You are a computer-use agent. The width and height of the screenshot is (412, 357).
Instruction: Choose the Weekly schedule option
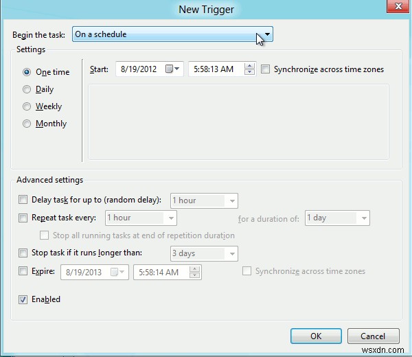click(x=27, y=106)
